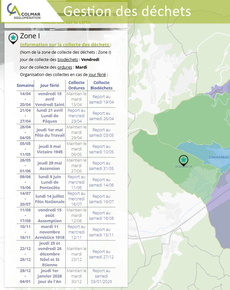Click the star marker at Walbach on map
Image resolution: width=230 pixels, height=290 pixels.
coord(183,160)
